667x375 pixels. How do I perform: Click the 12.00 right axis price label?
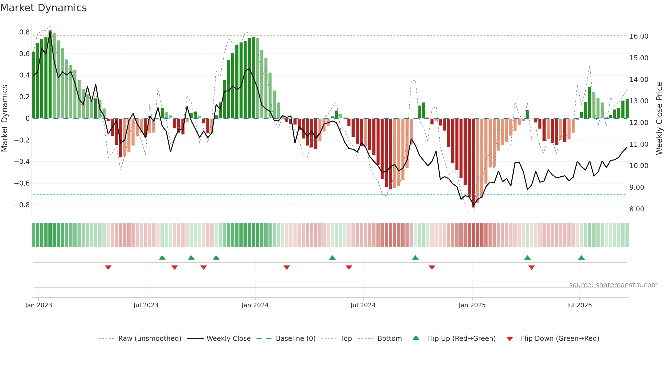[x=639, y=122]
